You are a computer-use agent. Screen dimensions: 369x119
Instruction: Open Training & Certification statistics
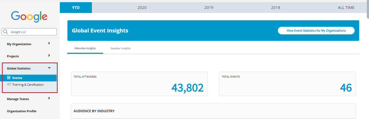click(28, 85)
